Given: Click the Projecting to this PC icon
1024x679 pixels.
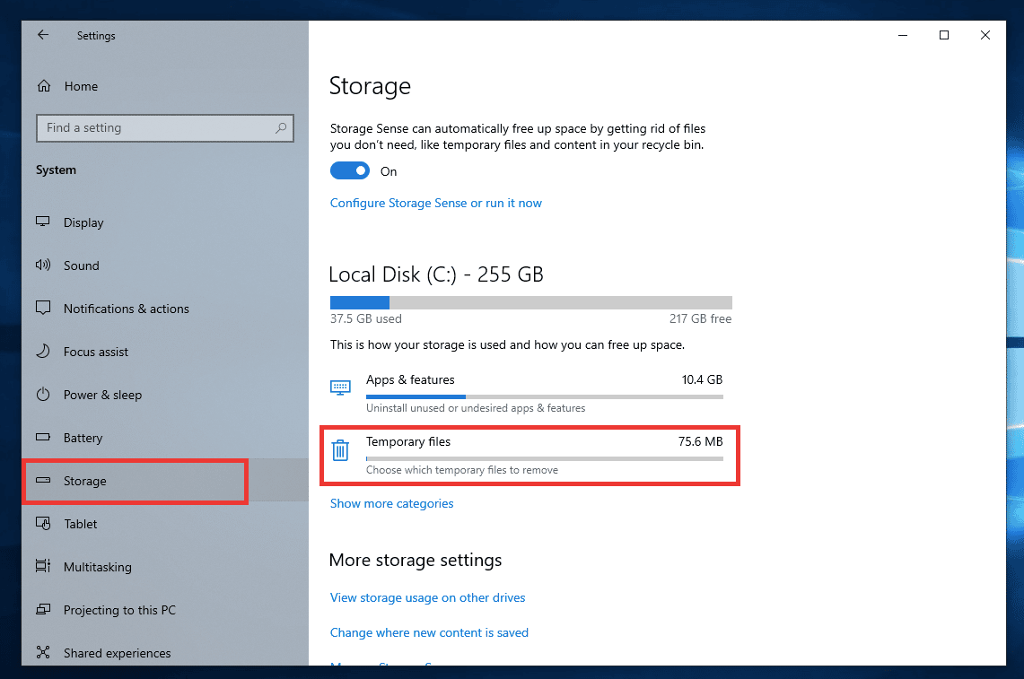Looking at the screenshot, I should tap(43, 609).
